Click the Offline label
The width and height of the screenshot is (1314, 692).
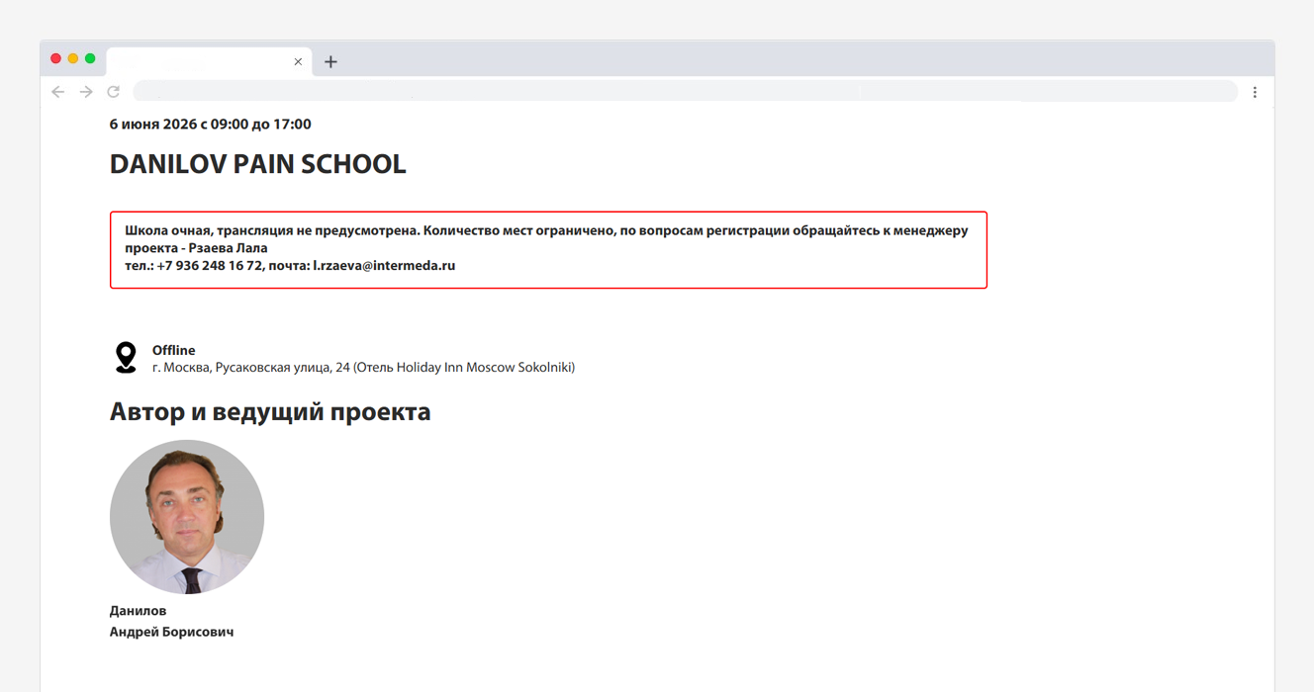click(x=173, y=350)
